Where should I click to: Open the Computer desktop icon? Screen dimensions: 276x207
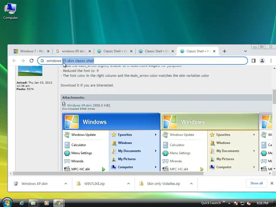tap(11, 11)
